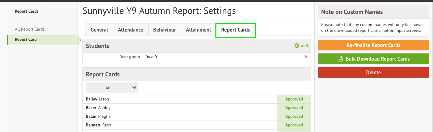Click the Year group Year 9 row
This screenshot has width=433, height=132.
(x=197, y=57)
